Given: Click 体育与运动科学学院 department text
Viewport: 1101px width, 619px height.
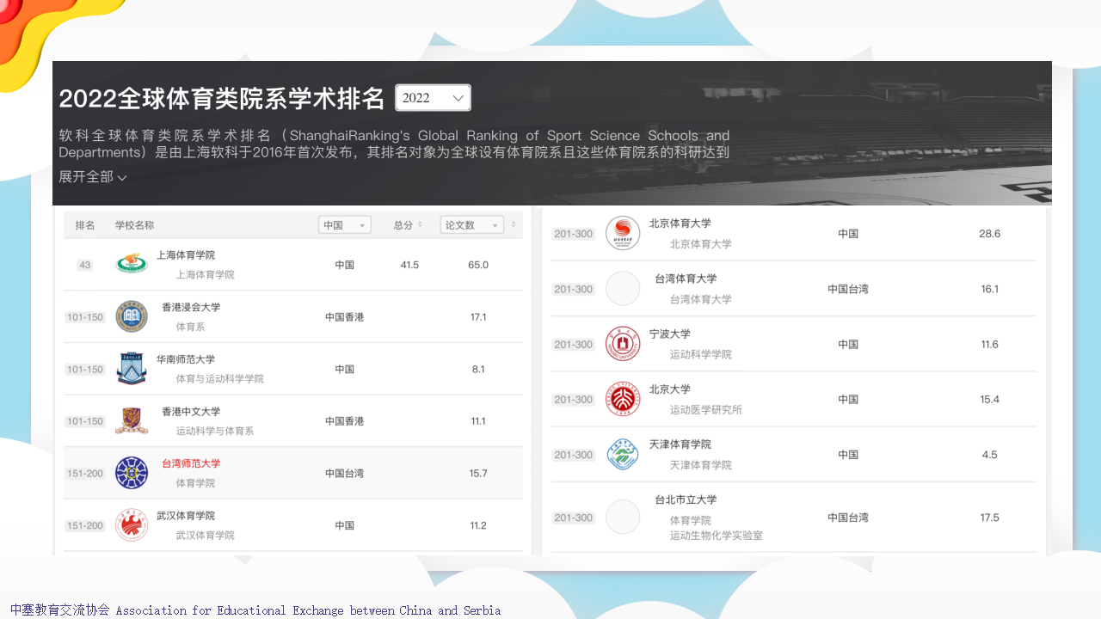Looking at the screenshot, I should 220,379.
